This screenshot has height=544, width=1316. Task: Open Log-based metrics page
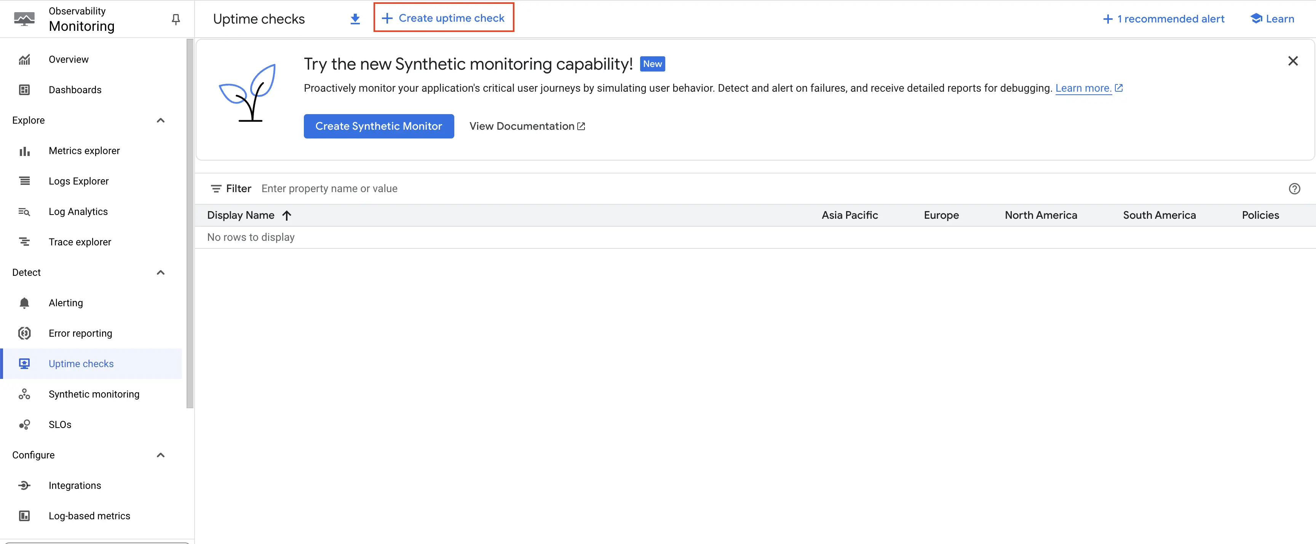tap(92, 516)
